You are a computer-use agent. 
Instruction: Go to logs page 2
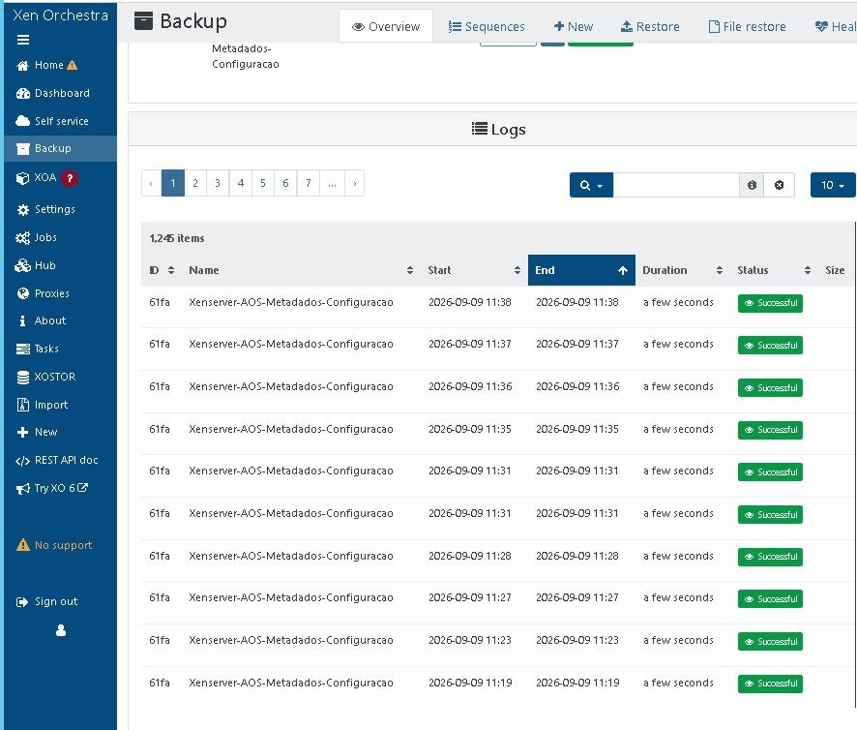coord(195,183)
